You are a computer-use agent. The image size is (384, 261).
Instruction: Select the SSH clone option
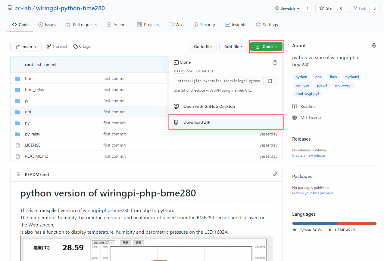pos(190,71)
